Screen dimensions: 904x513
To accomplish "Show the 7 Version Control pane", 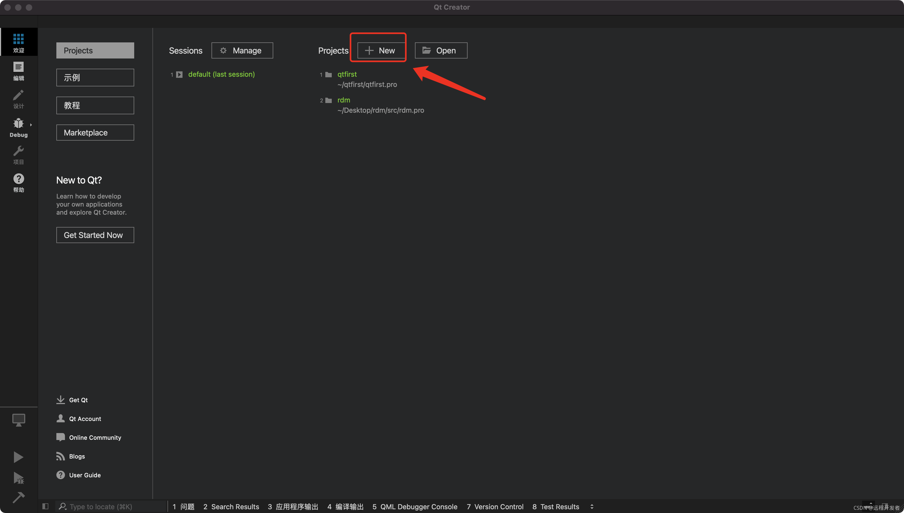I will pos(495,506).
